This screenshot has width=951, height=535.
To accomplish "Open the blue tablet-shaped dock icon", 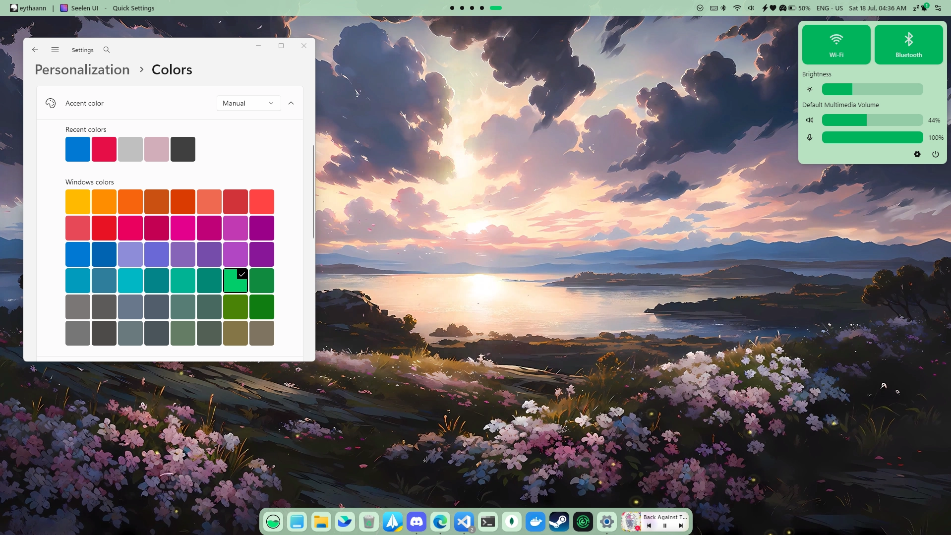I will (x=297, y=522).
